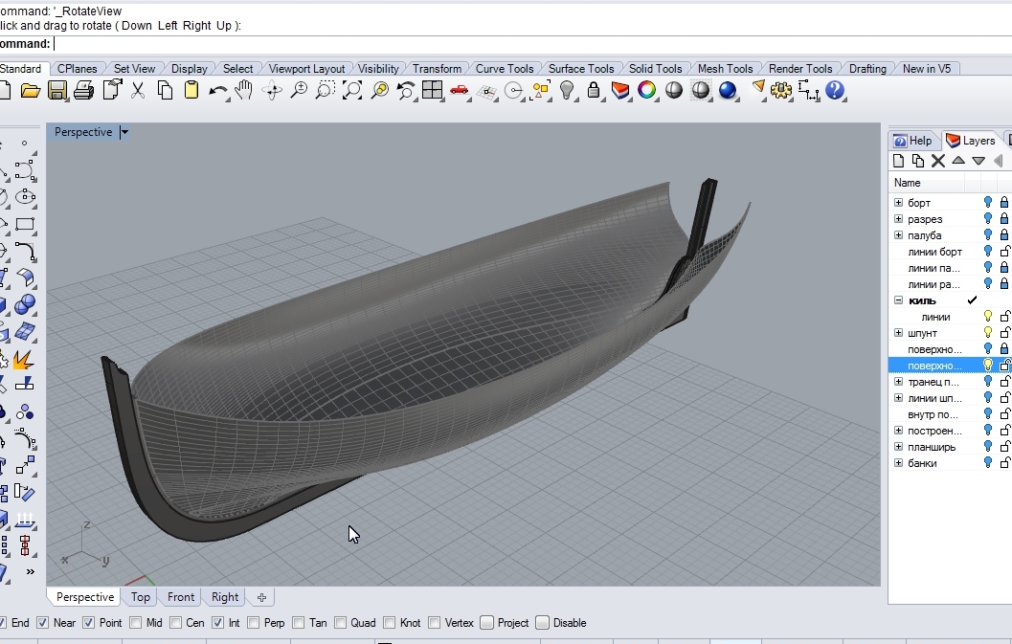Select the Pan view hand tool
Viewport: 1012px width, 644px height.
click(x=244, y=91)
